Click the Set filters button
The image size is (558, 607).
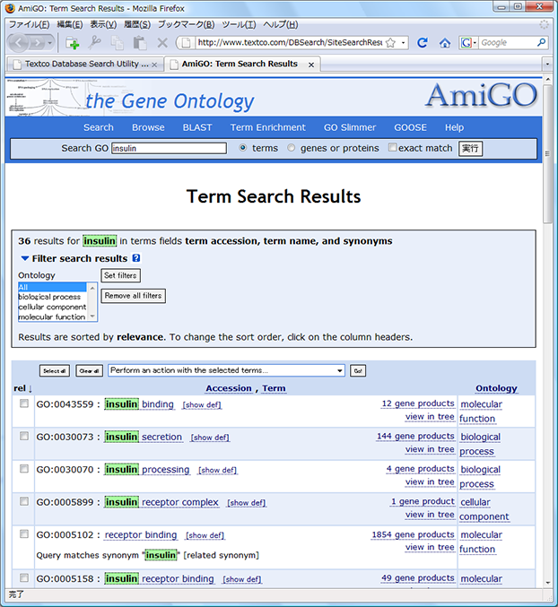(120, 275)
